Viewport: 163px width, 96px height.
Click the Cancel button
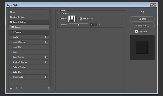(142, 19)
